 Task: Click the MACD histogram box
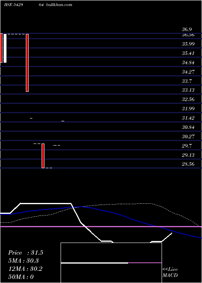pyautogui.click(x=111, y=263)
